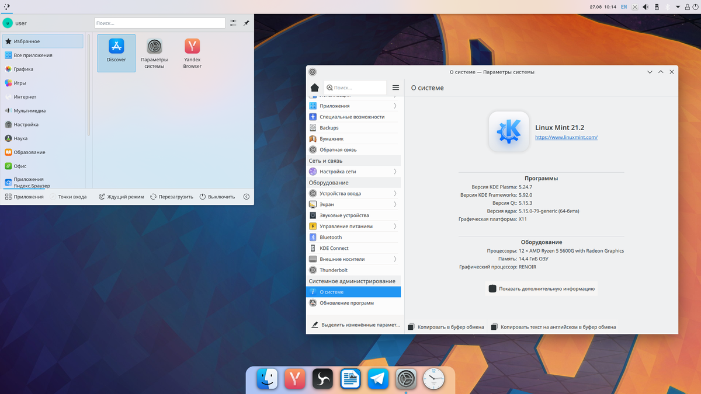Open the Backups settings entry
Image resolution: width=701 pixels, height=394 pixels.
pos(353,128)
